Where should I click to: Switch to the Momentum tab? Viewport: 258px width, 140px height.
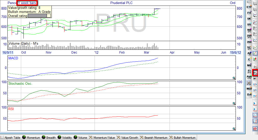31,137
